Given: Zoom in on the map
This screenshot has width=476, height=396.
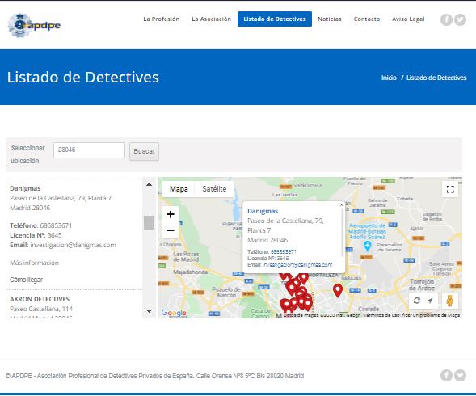Looking at the screenshot, I should click(x=171, y=214).
